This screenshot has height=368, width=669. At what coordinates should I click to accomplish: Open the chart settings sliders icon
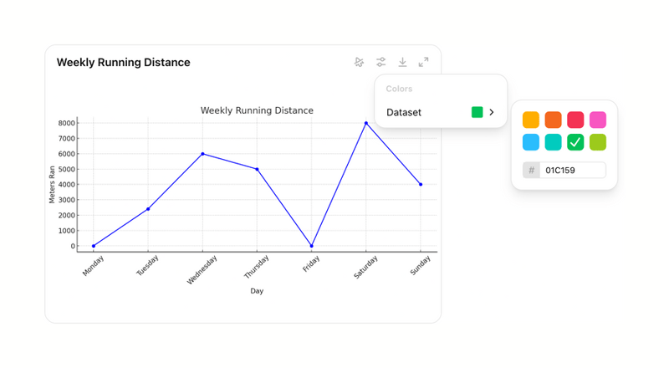[380, 63]
